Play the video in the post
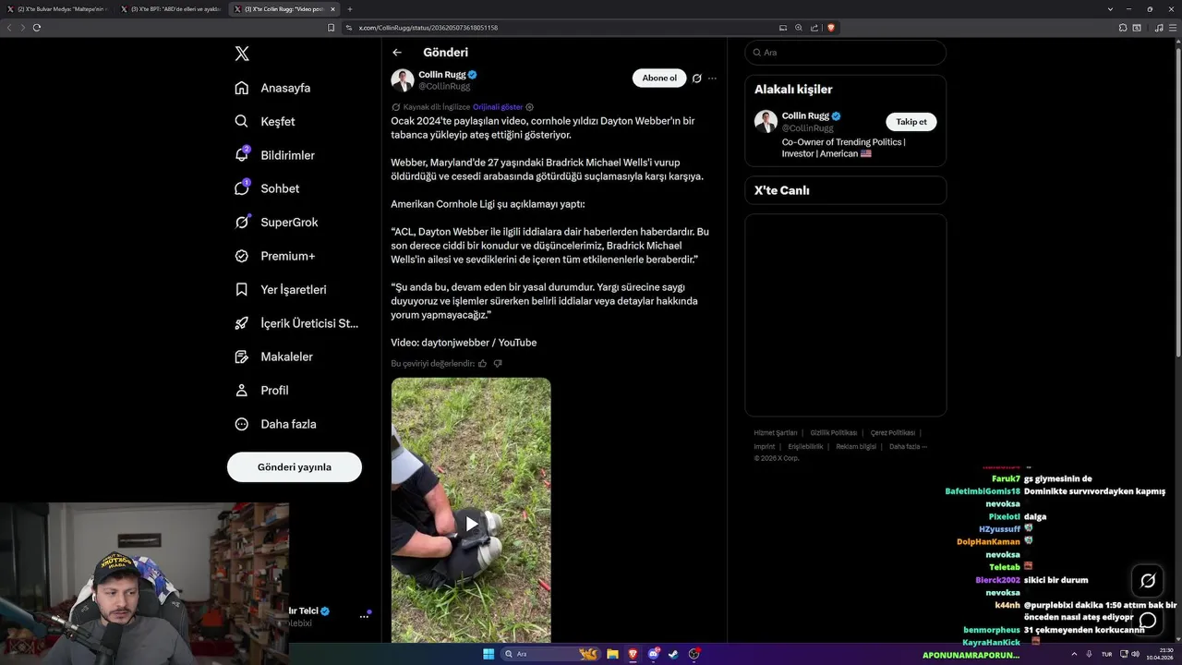The height and width of the screenshot is (665, 1182). point(471,524)
